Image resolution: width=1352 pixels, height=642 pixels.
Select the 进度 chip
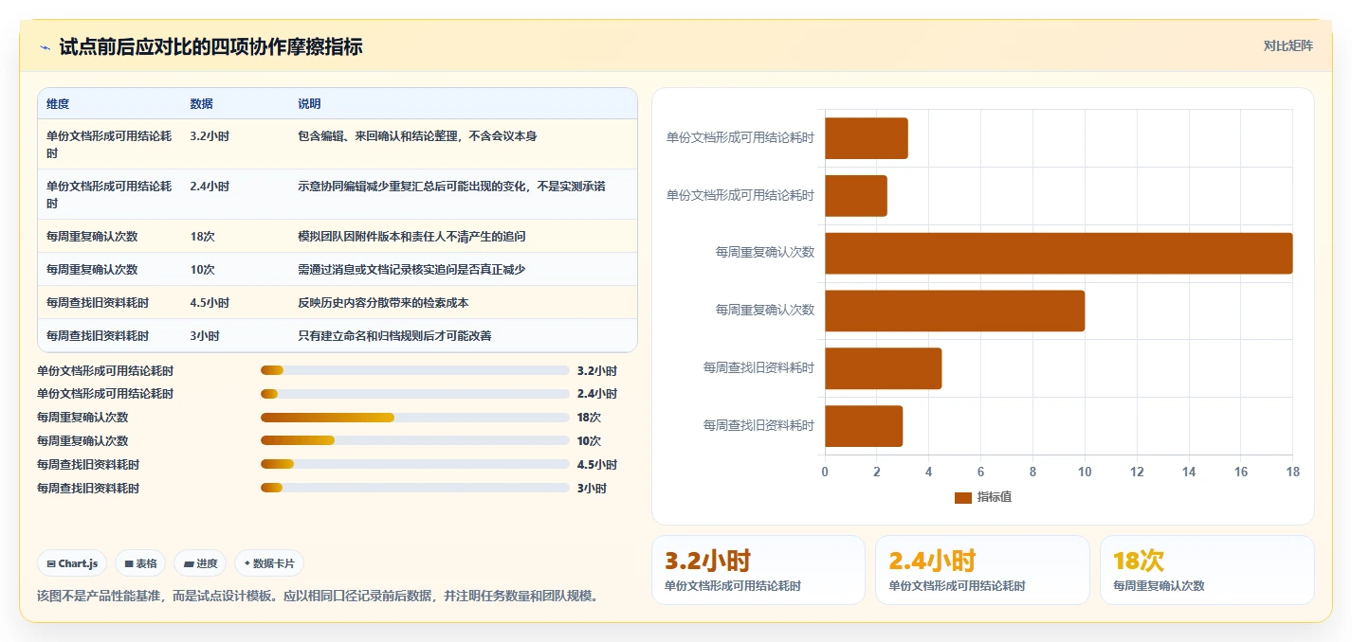200,563
